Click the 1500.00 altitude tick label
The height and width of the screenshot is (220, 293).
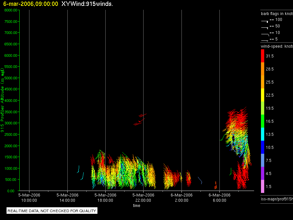pyautogui.click(x=11, y=157)
